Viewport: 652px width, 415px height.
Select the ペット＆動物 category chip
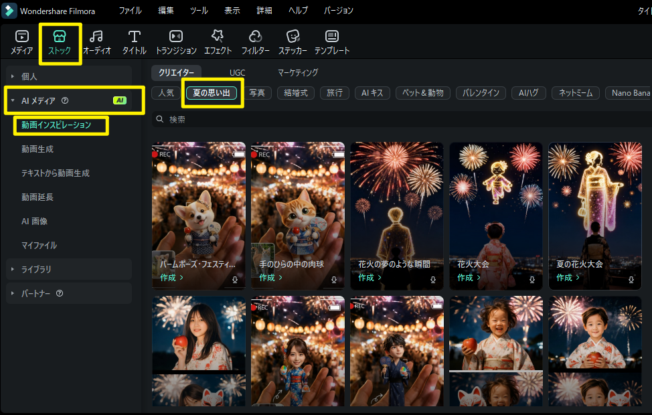coord(423,93)
